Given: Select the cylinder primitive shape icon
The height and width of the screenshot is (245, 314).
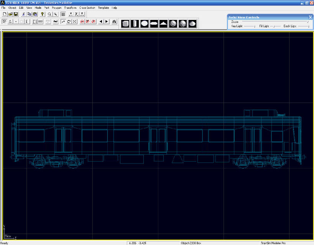Looking at the screenshot, I should 135,24.
